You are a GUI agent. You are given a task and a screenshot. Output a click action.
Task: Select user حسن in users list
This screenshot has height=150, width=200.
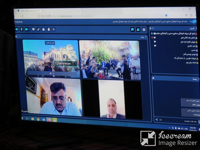pyautogui.click(x=194, y=50)
